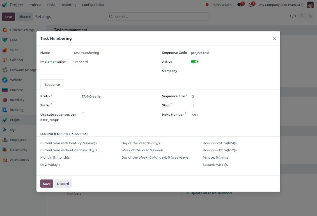
Task: Edit the Next Number value 591
Action: [234, 115]
